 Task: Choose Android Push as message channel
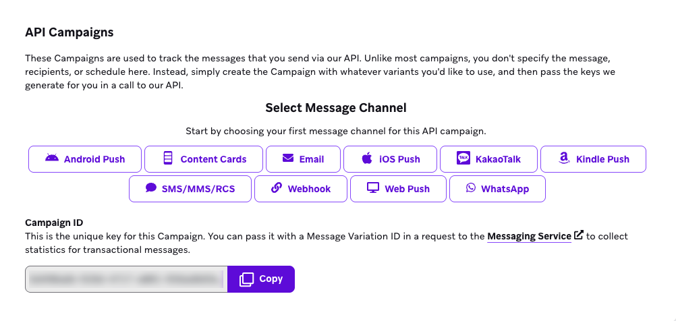tap(86, 159)
